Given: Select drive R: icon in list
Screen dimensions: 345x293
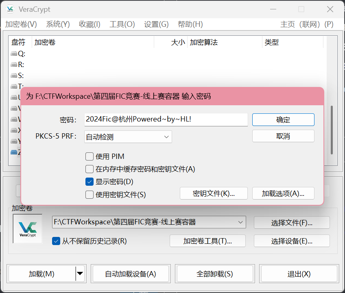Looking at the screenshot, I should point(14,64).
